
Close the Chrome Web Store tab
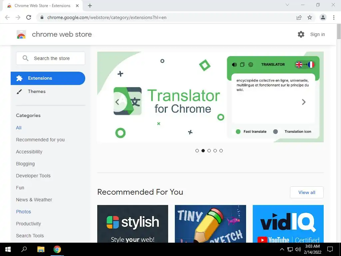77,6
